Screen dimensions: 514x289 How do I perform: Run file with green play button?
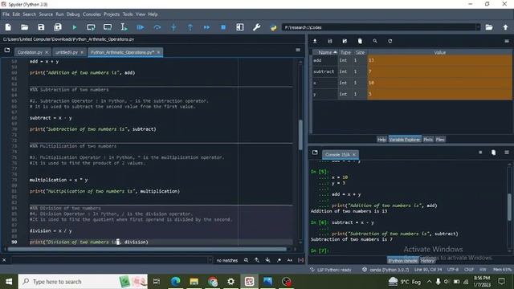(x=75, y=27)
